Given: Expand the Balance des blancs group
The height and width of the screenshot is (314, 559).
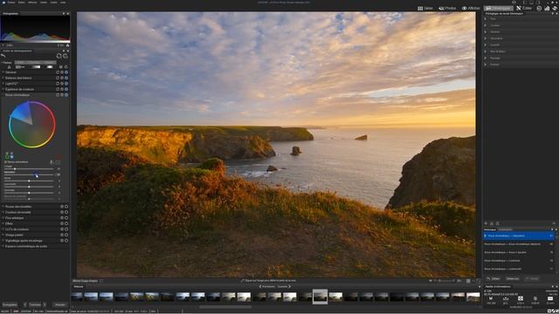Looking at the screenshot, I should [x=3, y=78].
